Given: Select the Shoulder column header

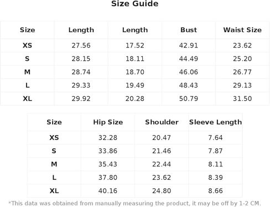Looking at the screenshot, I should 162,122.
